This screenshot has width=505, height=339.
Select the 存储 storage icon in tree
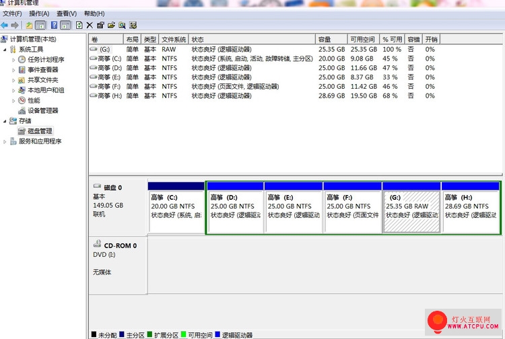point(13,121)
